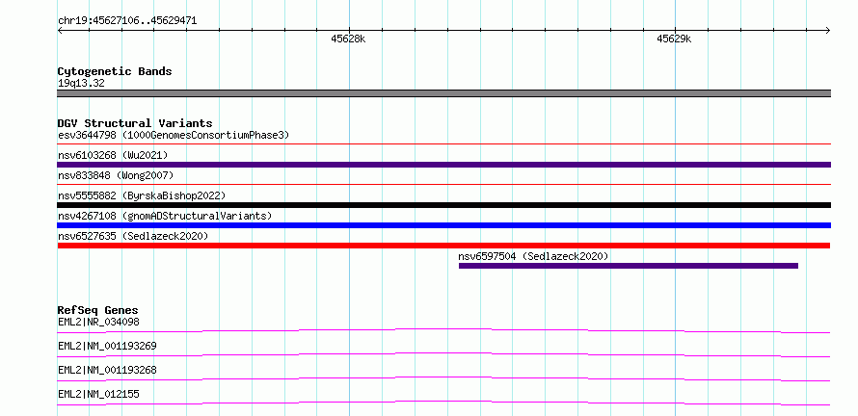Open variant nsv6527635 (Sedlazeck2020) label

(133, 236)
